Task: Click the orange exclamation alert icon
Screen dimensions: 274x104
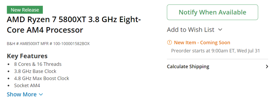Action: pyautogui.click(x=169, y=42)
